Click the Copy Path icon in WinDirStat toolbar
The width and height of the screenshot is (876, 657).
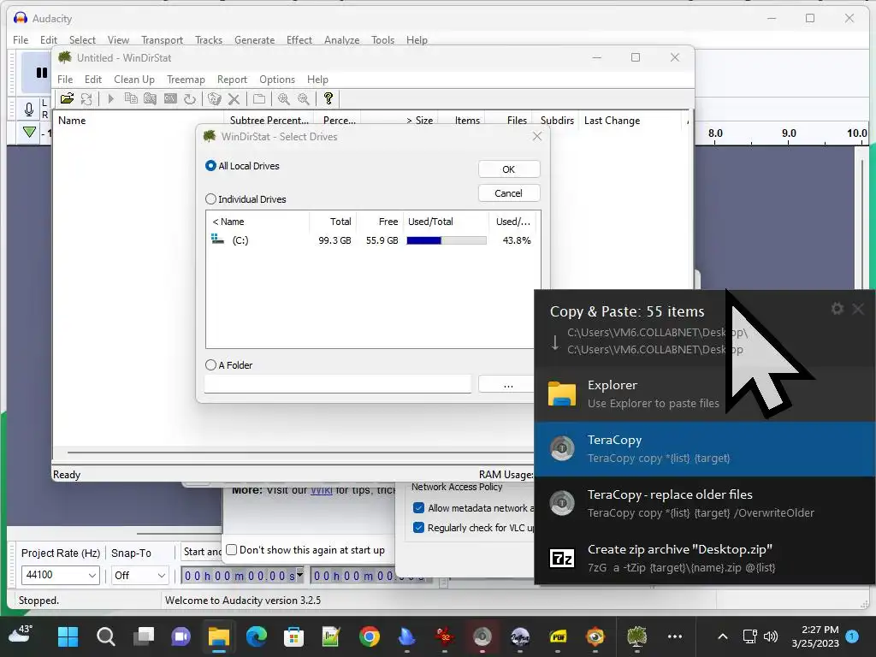(x=131, y=99)
